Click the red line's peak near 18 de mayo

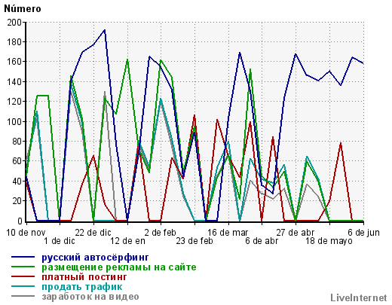341,143
